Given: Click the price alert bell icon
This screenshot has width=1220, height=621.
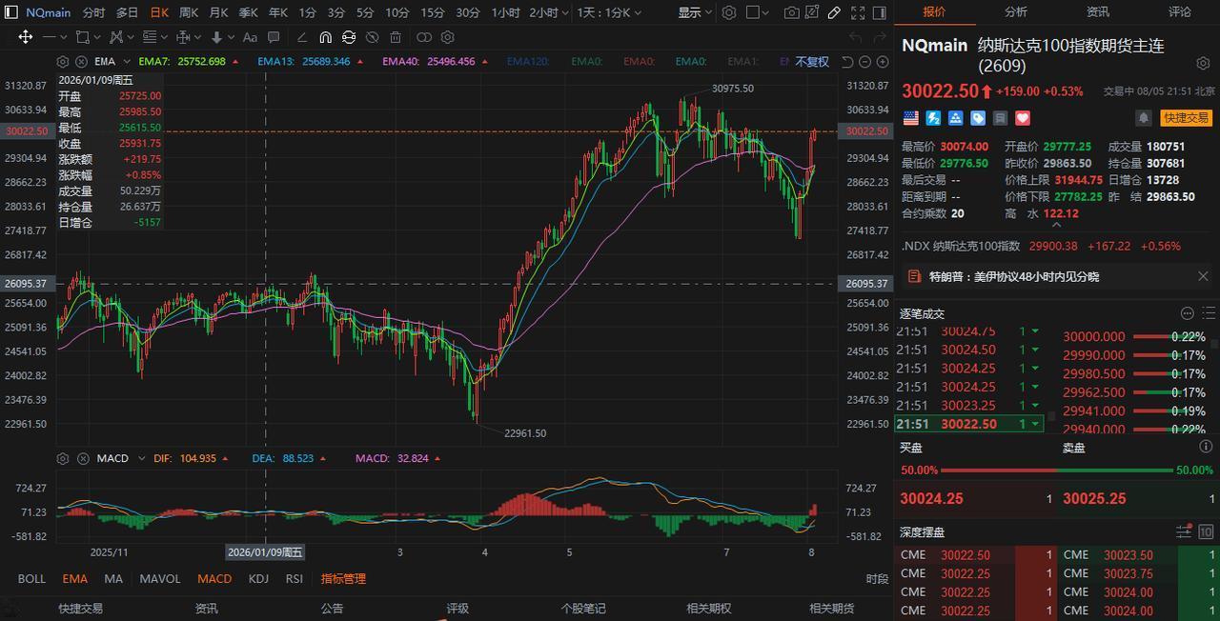Looking at the screenshot, I should click(x=1143, y=118).
